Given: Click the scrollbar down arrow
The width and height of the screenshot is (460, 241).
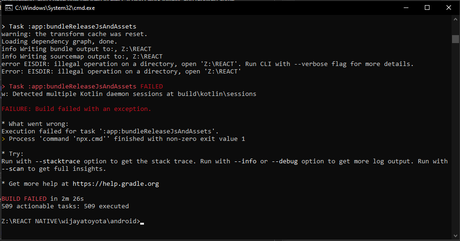Looking at the screenshot, I should [455, 235].
